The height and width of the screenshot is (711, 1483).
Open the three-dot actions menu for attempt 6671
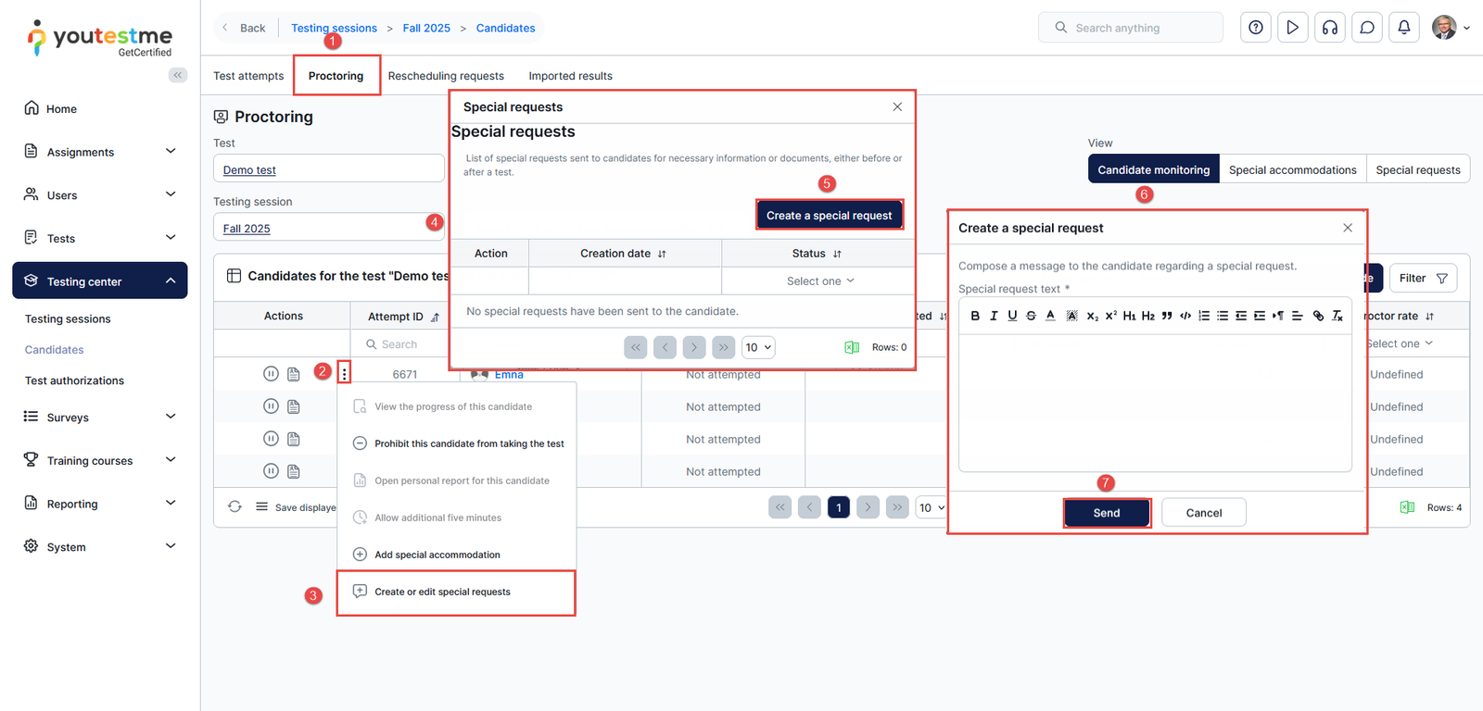[344, 374]
